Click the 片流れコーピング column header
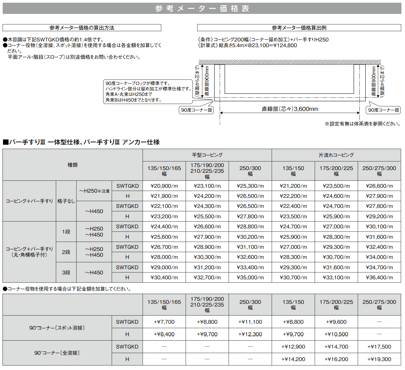 tap(337, 155)
